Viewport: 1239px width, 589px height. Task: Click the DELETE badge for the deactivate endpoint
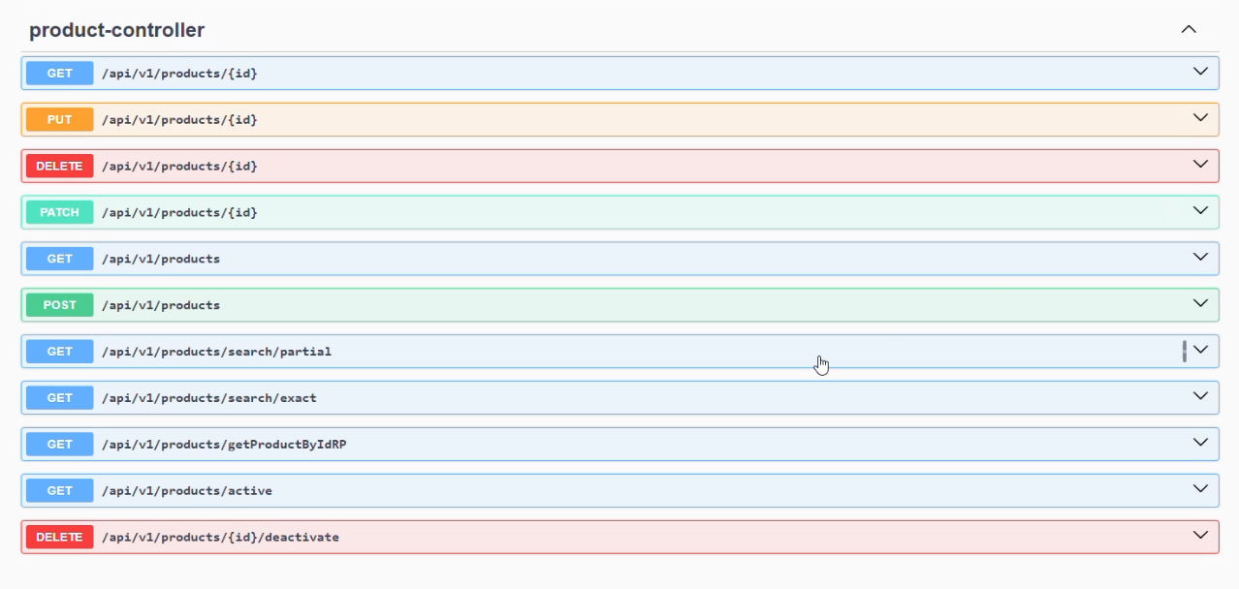coord(59,537)
